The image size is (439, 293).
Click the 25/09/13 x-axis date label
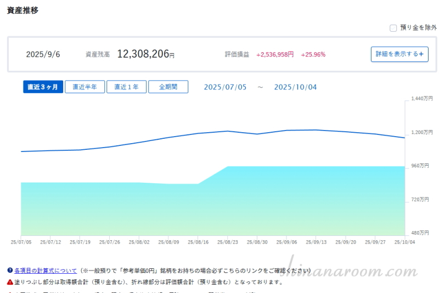[316, 241]
